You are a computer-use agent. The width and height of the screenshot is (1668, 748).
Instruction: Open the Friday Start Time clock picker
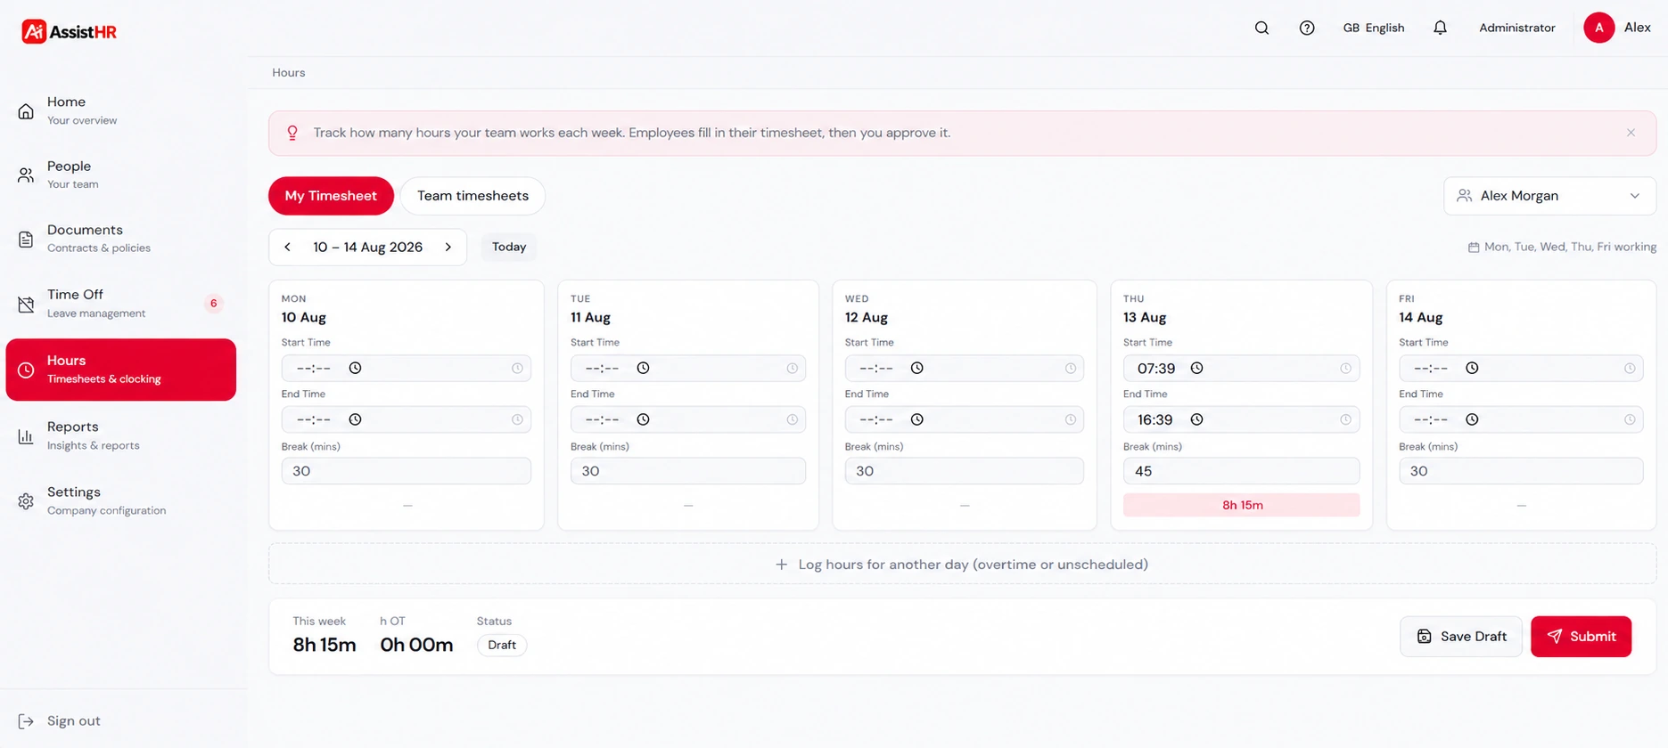click(x=1472, y=368)
